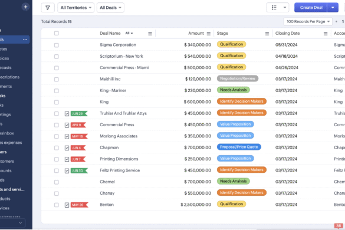Image resolution: width=345 pixels, height=230 pixels.
Task: Click the MAY 18 red task flag
Action: (x=79, y=136)
